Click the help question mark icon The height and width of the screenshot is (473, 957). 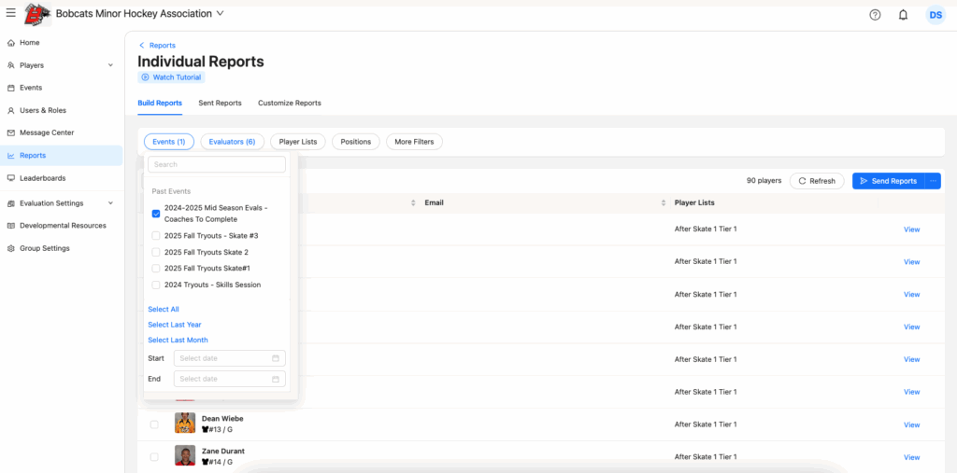click(875, 14)
